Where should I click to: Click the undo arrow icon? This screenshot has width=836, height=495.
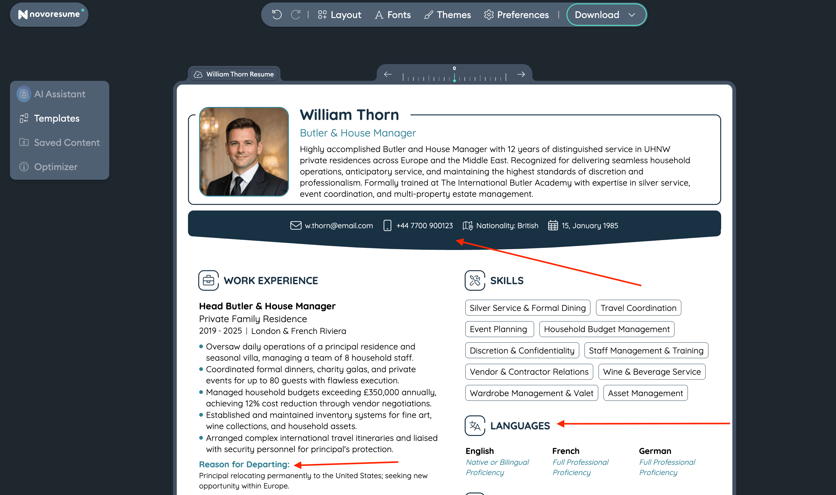coord(277,15)
